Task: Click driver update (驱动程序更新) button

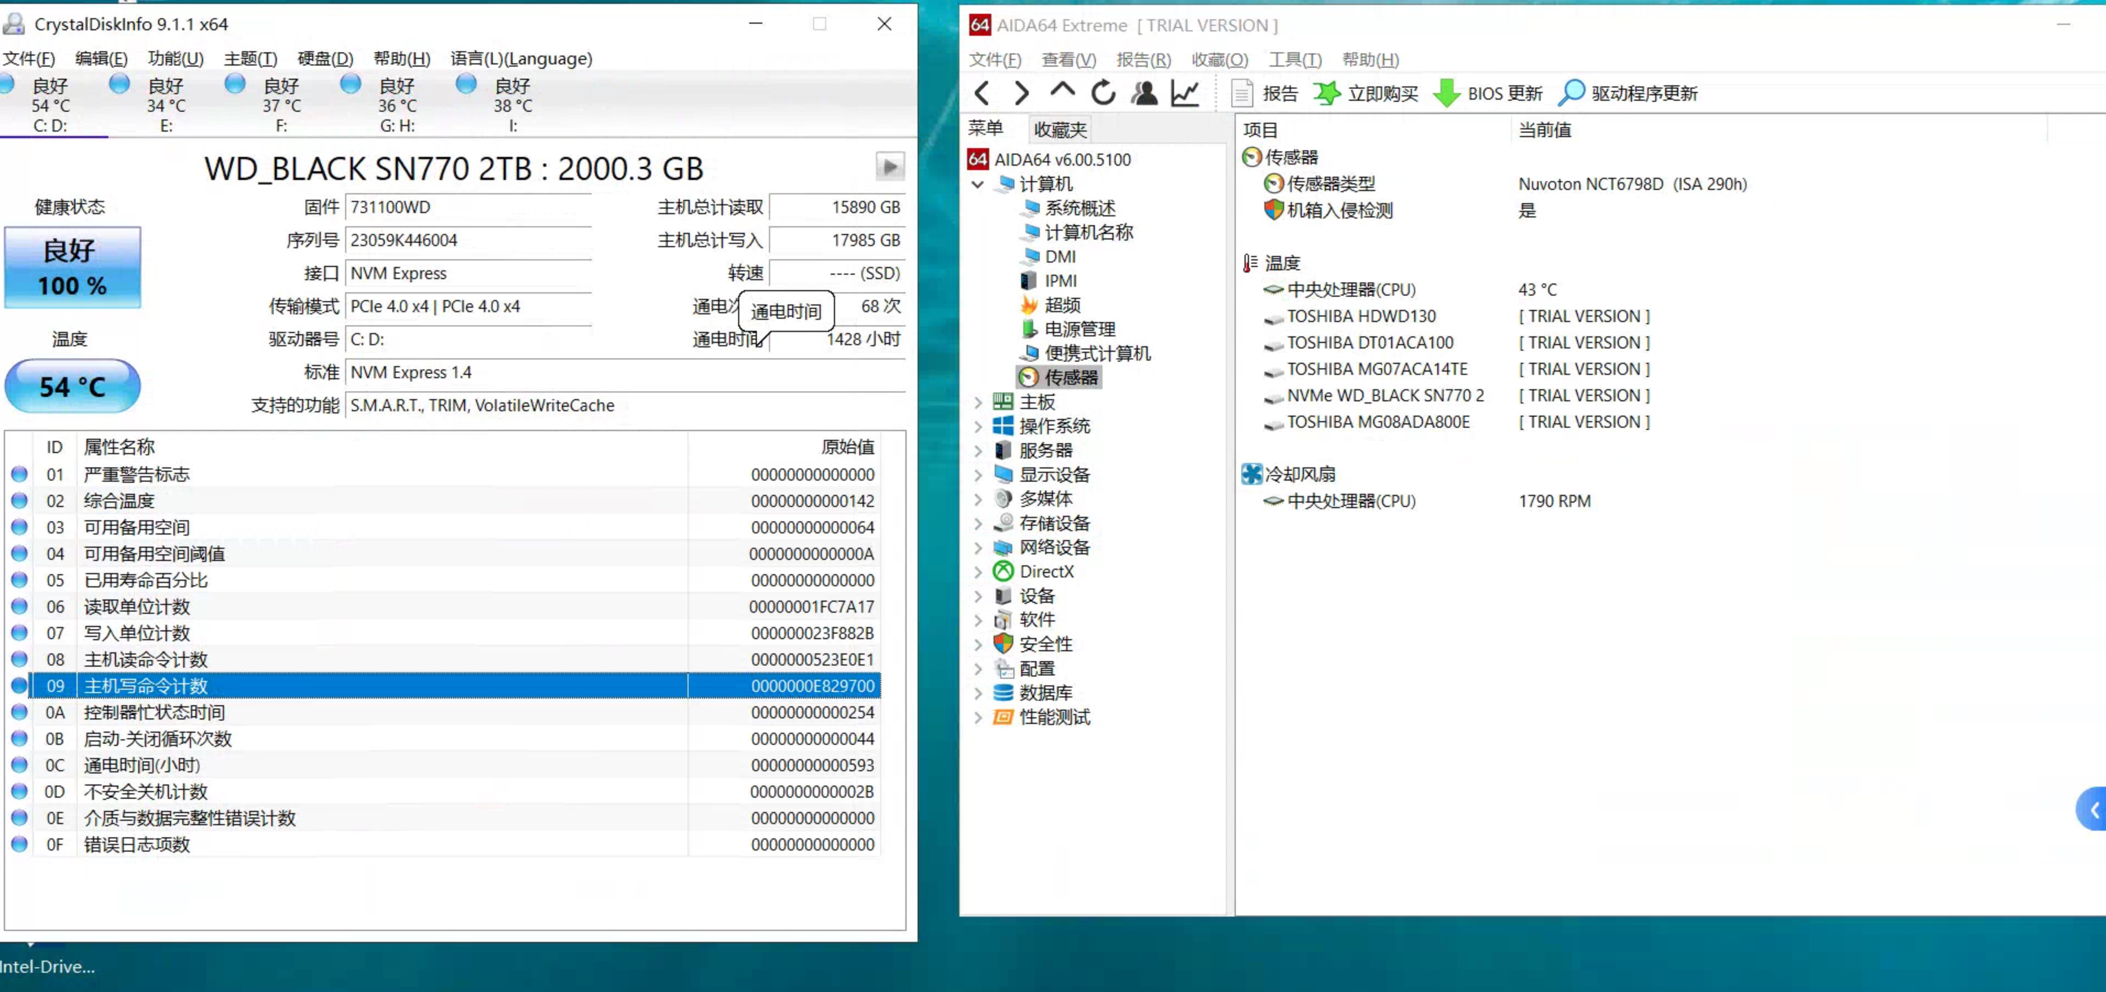Action: [1628, 93]
